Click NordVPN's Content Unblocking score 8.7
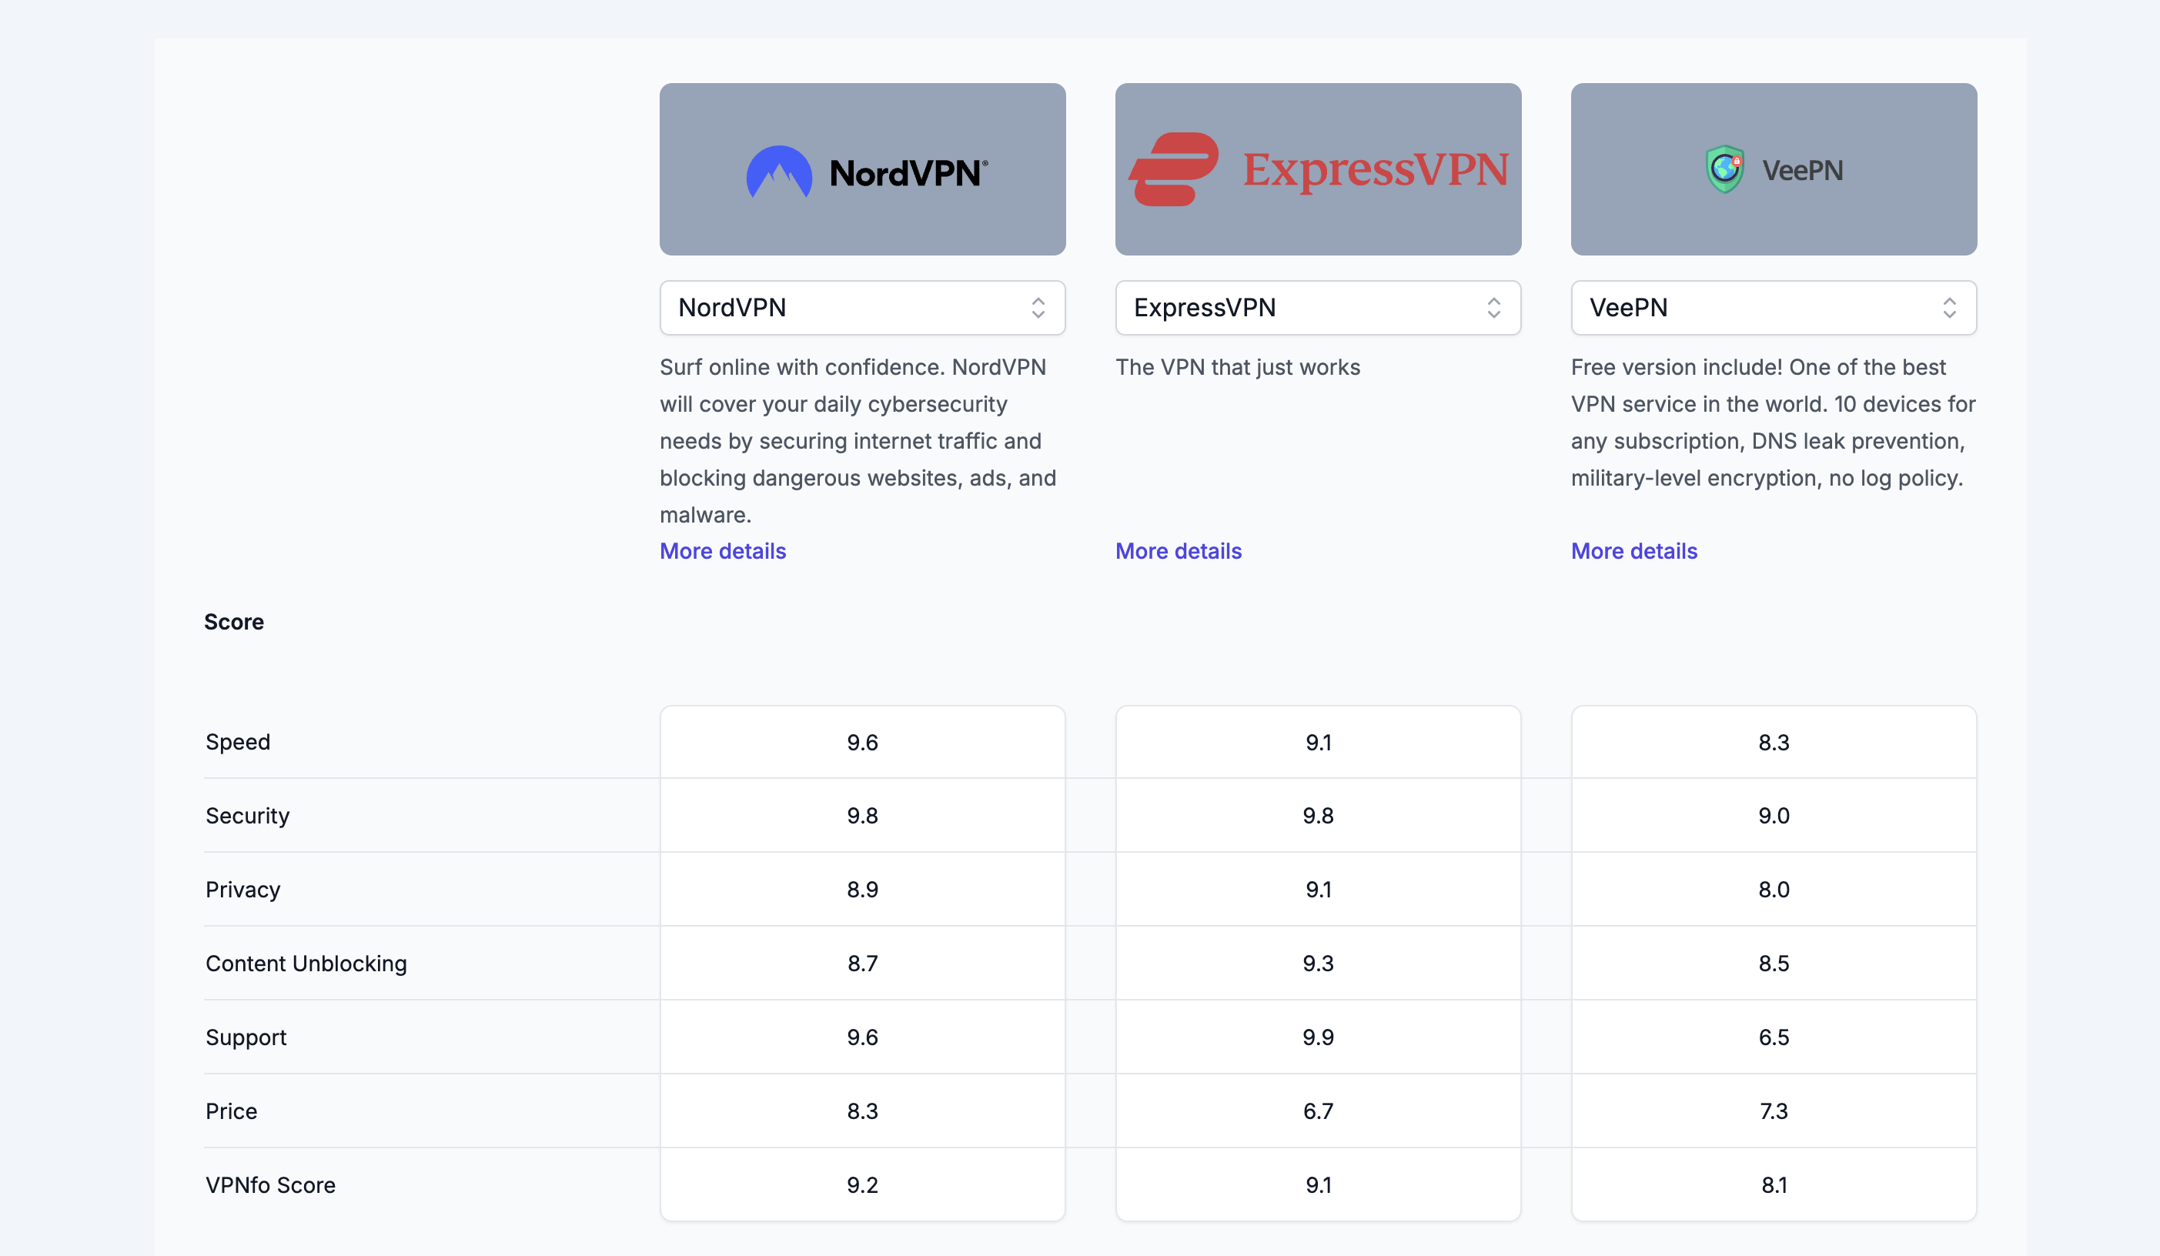The height and width of the screenshot is (1256, 2160). click(x=862, y=963)
